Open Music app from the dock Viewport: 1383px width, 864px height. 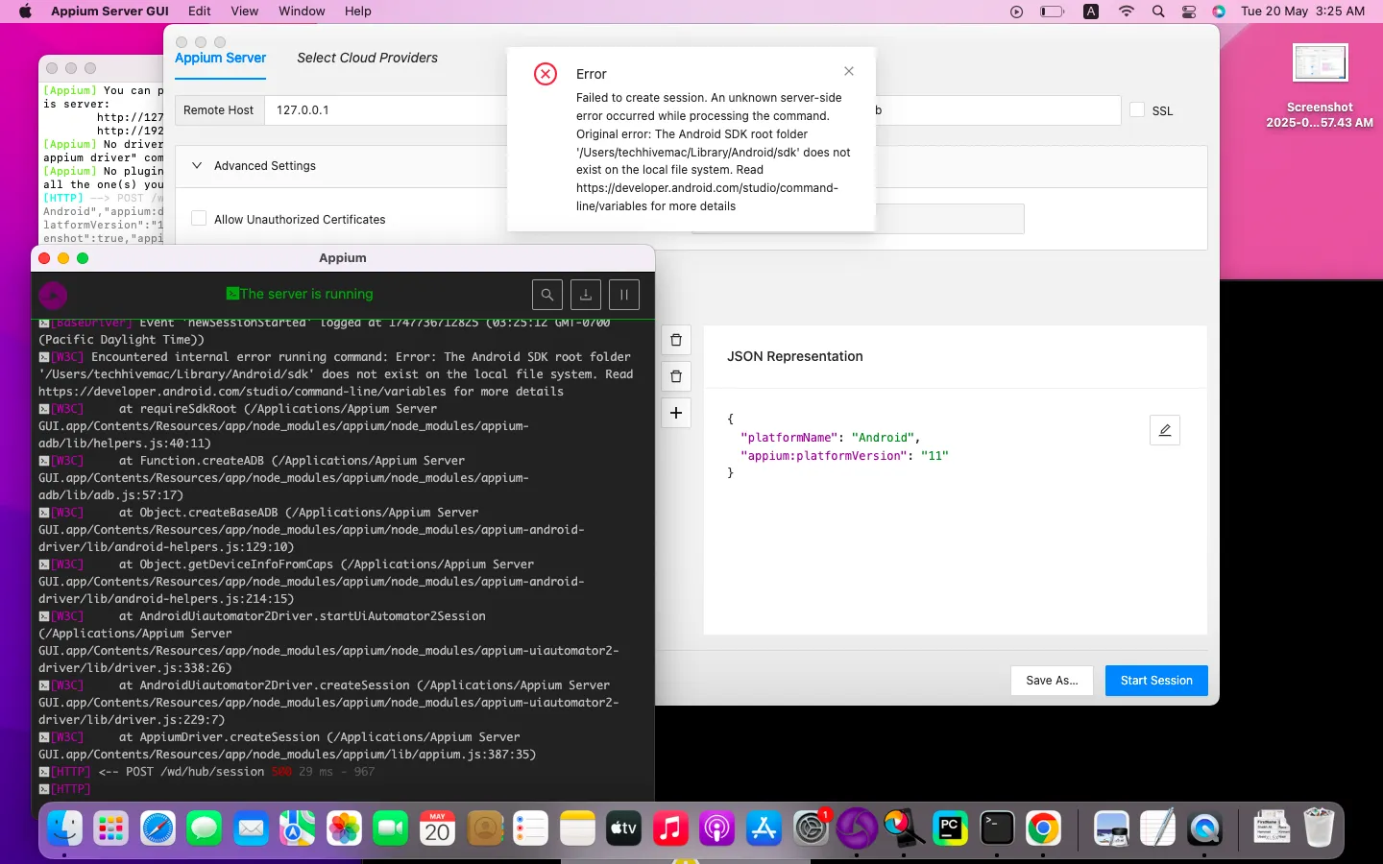click(x=670, y=828)
